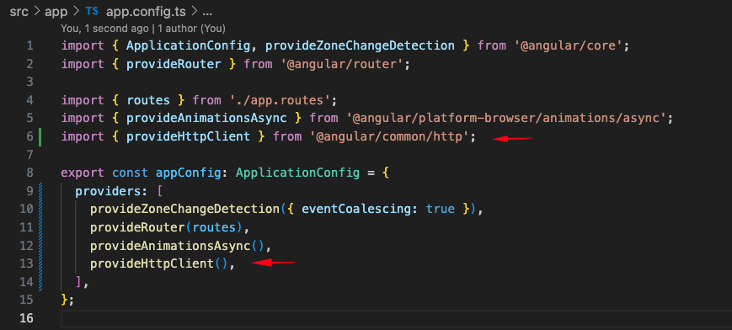Click the 'true' value on line 10
This screenshot has width=732, height=330.
coord(441,209)
